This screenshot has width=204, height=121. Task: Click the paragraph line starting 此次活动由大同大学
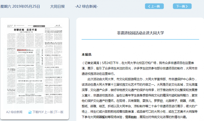[142, 79]
